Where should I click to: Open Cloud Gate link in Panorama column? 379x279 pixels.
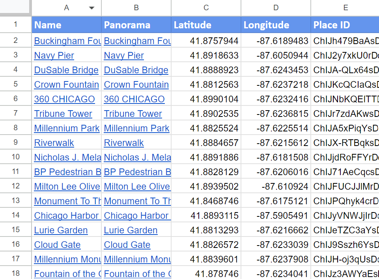click(x=127, y=245)
